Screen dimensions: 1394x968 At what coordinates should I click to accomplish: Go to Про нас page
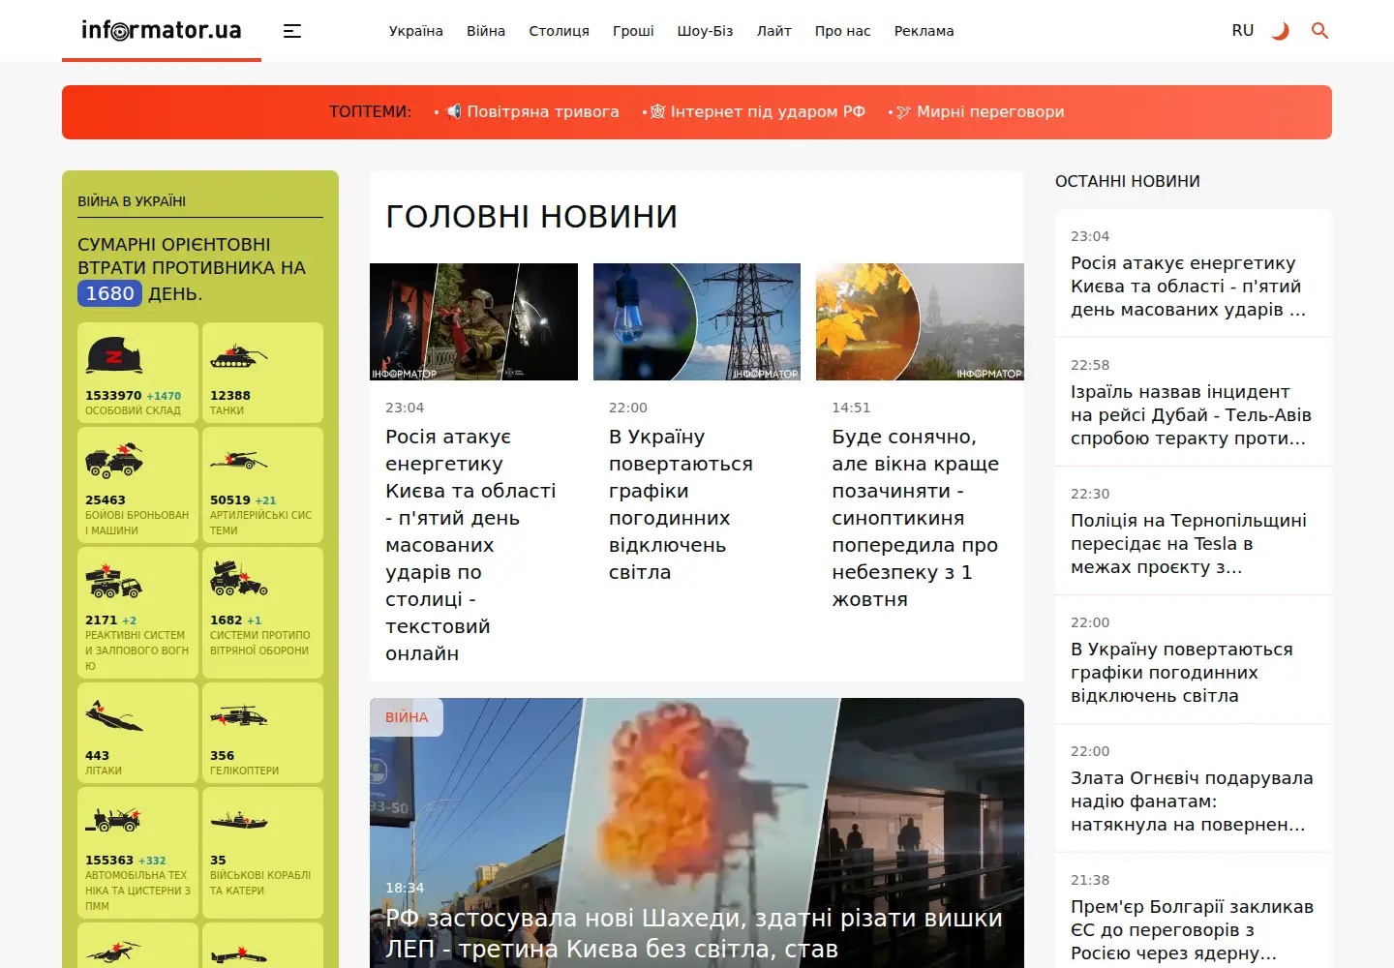click(842, 31)
